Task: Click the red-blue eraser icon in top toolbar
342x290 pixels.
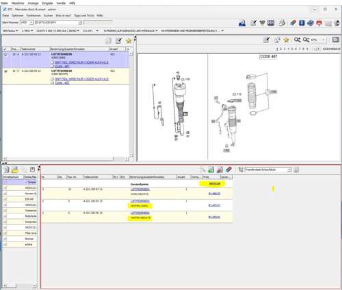Action: [x=293, y=23]
